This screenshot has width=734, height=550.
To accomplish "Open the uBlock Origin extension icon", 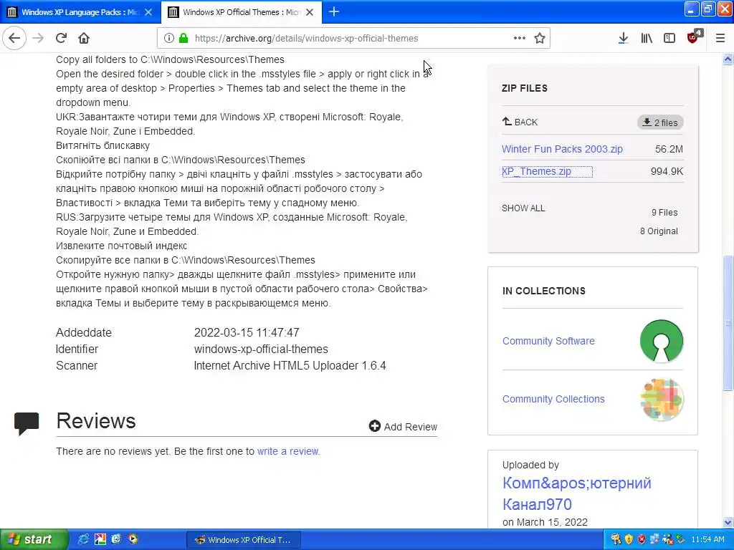I will (694, 37).
